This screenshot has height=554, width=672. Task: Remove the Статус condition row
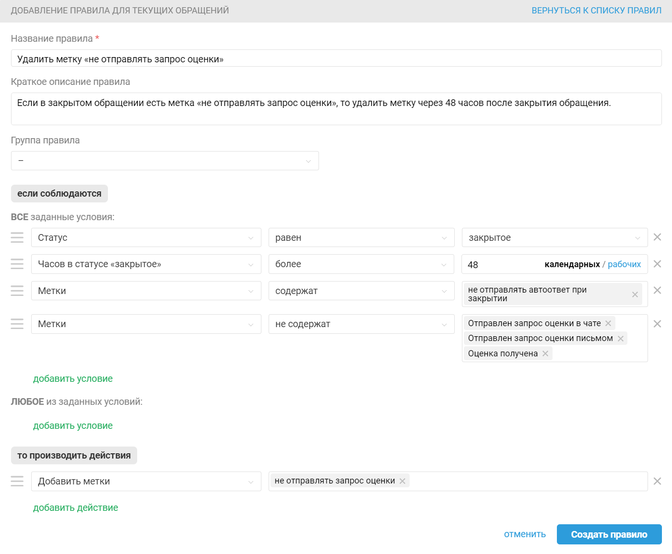pos(657,237)
